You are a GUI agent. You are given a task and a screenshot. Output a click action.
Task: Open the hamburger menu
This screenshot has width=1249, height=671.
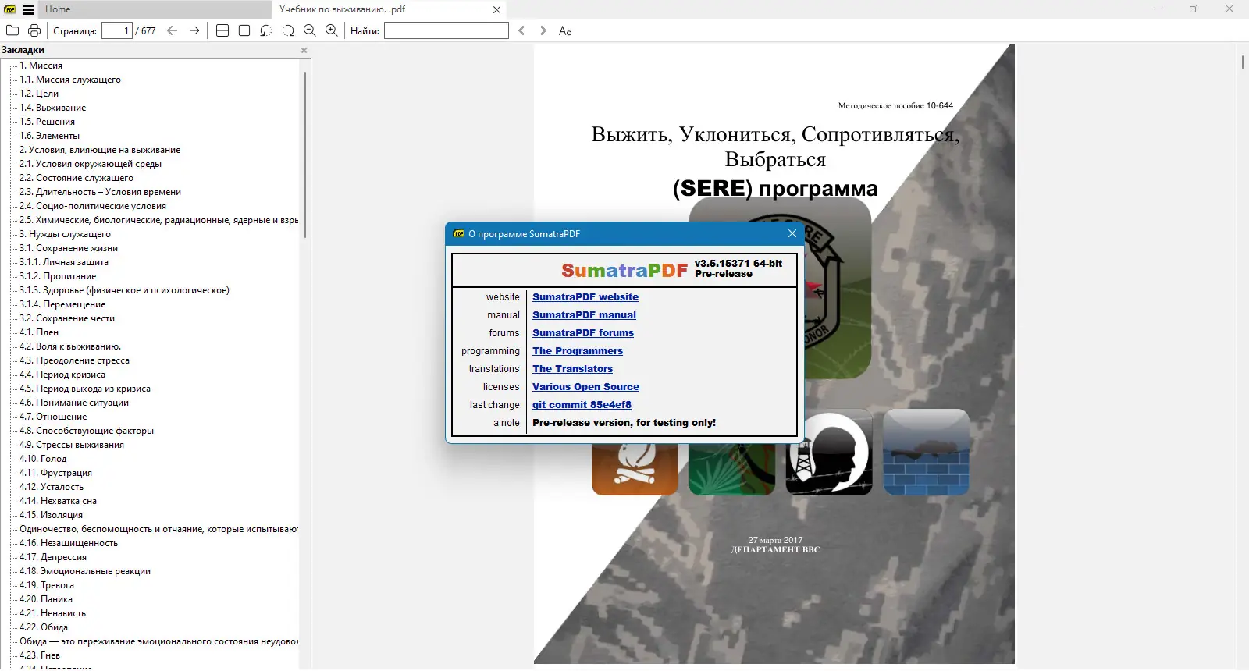28,9
